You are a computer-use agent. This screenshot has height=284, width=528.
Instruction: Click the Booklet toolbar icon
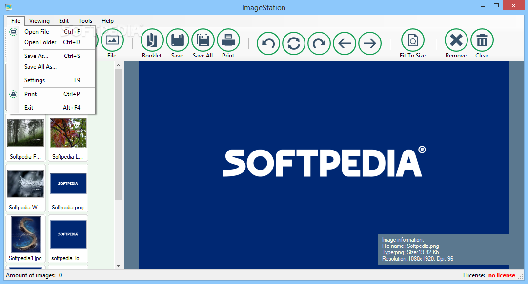[x=152, y=40]
